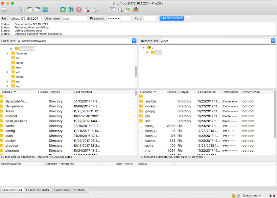Image resolution: width=277 pixels, height=198 pixels.
Task: Toggle transfer queue display icon
Action: tap(45, 10)
